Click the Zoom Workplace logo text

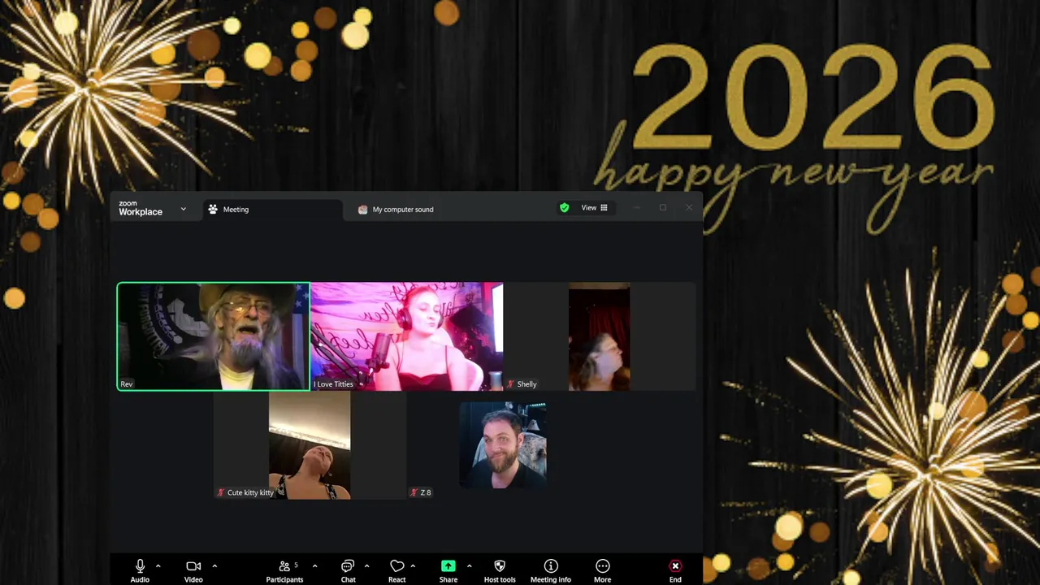(141, 209)
